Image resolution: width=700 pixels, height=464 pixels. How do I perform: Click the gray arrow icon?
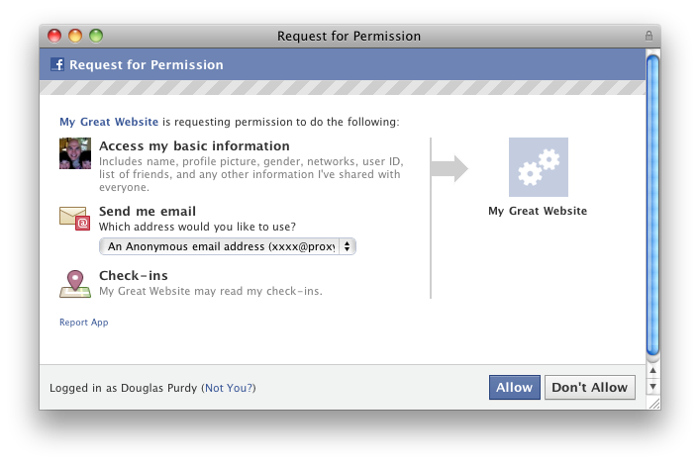point(450,168)
